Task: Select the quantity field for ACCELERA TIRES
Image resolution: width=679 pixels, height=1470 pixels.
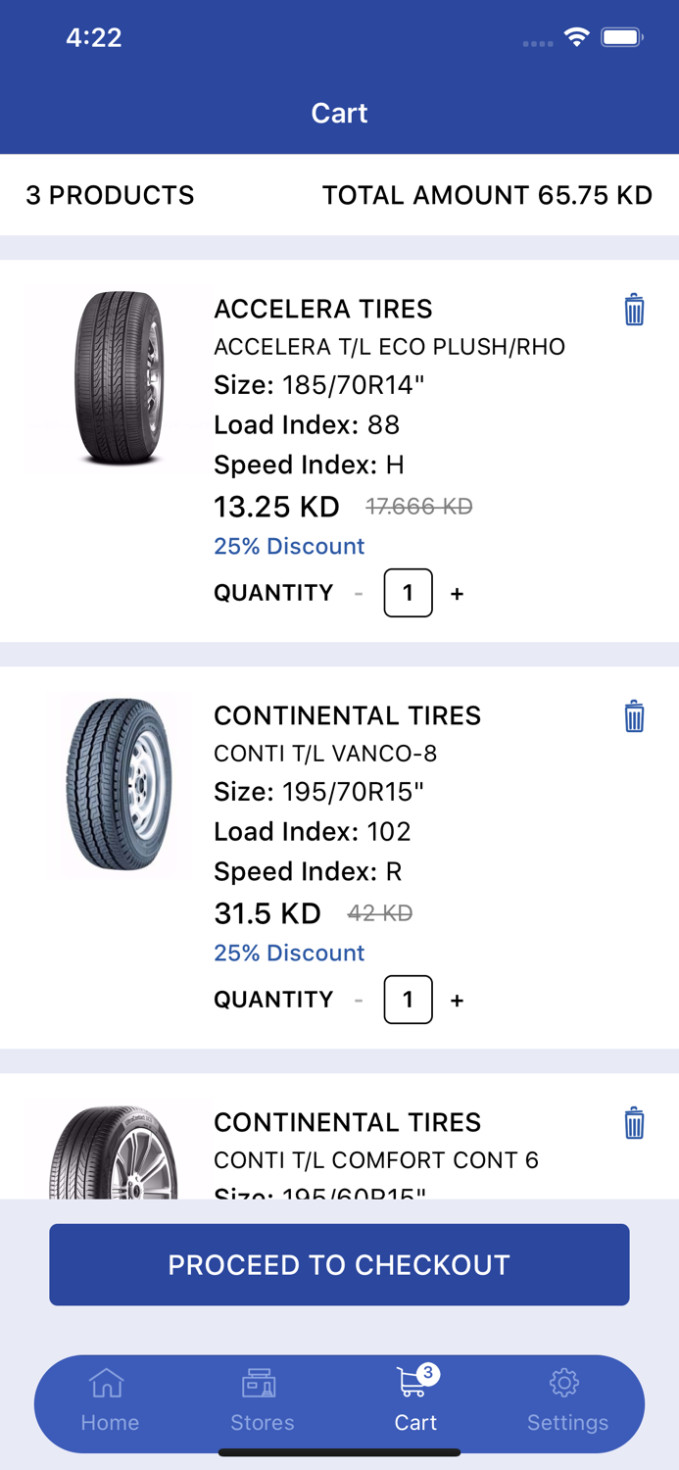Action: (408, 593)
